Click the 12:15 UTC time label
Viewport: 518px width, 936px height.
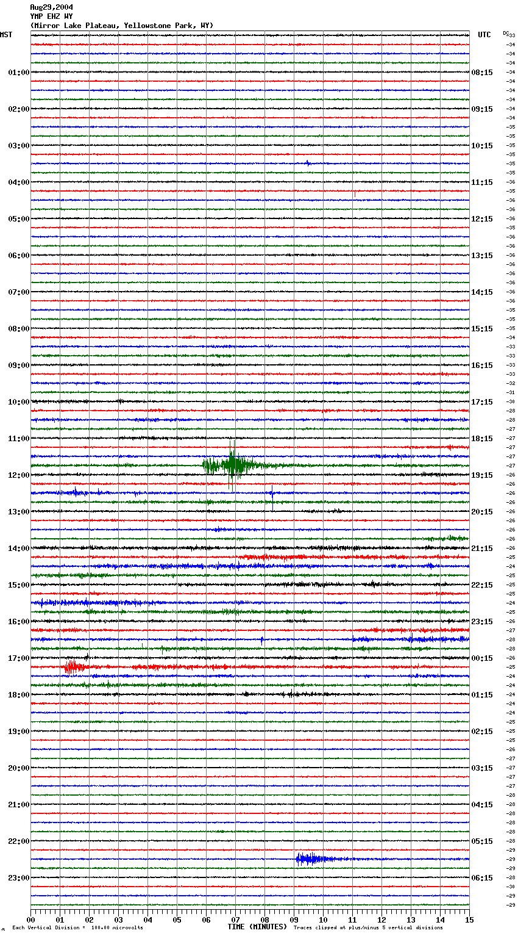tap(482, 219)
